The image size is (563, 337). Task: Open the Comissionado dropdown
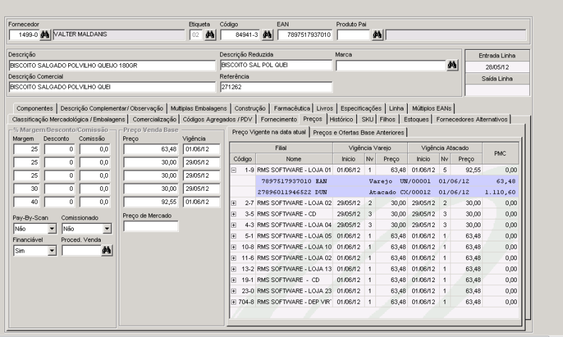(x=106, y=229)
